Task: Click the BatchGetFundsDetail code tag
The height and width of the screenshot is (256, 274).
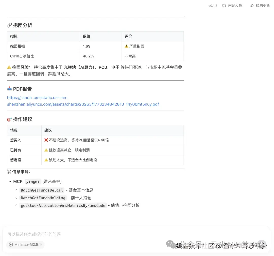Action: [42, 190]
